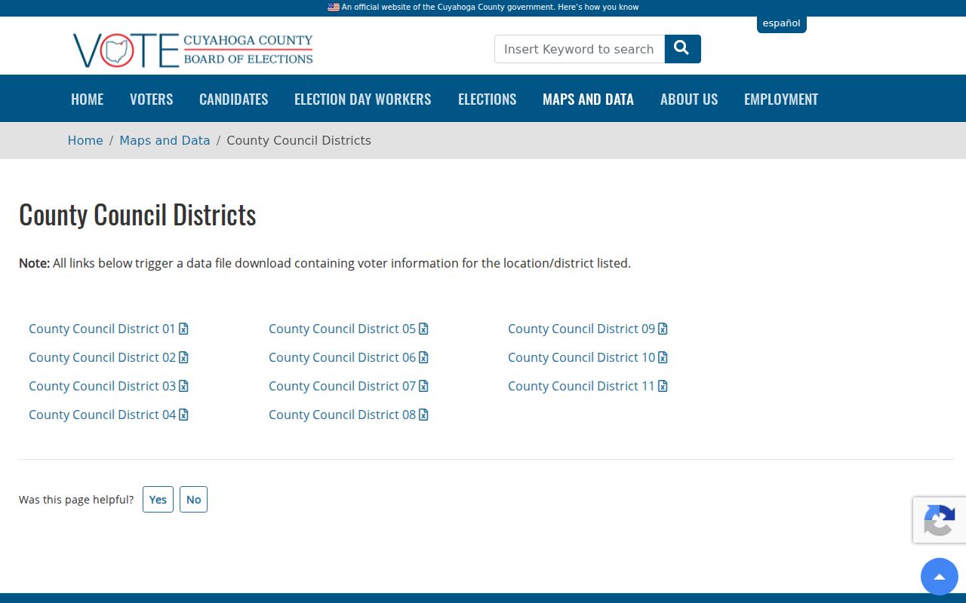Download County Council District 06 data
The height and width of the screenshot is (603, 966).
click(349, 357)
